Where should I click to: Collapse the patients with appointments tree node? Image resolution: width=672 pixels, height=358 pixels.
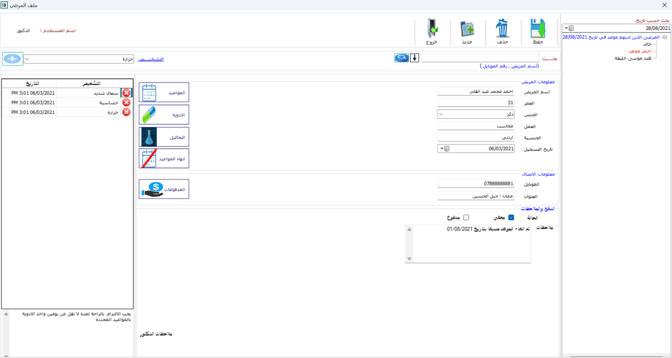[x=665, y=37]
